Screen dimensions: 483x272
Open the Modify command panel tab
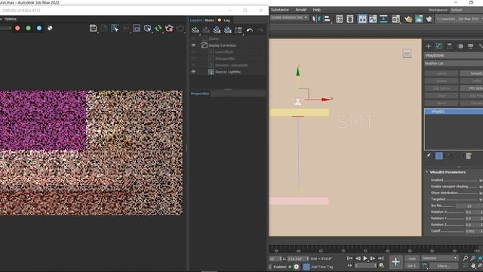[439, 46]
